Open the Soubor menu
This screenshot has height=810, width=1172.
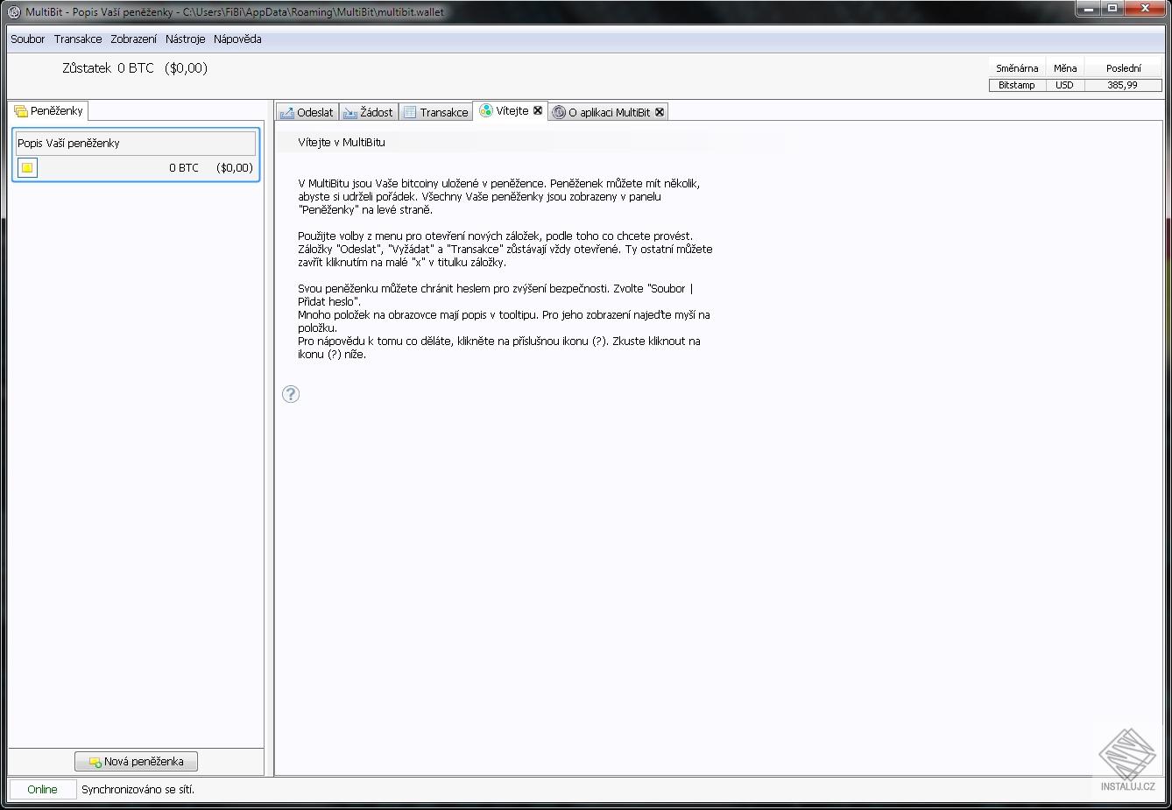point(28,39)
